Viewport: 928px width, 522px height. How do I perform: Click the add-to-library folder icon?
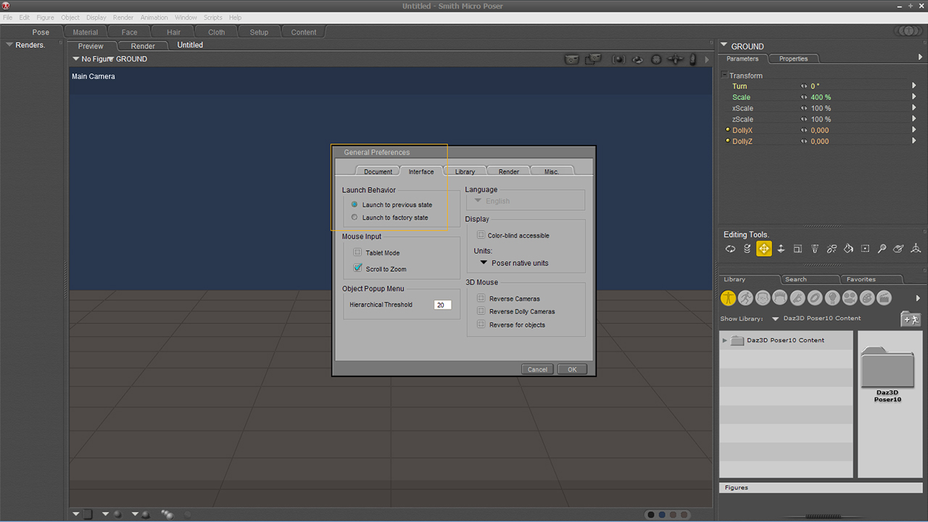pyautogui.click(x=910, y=319)
